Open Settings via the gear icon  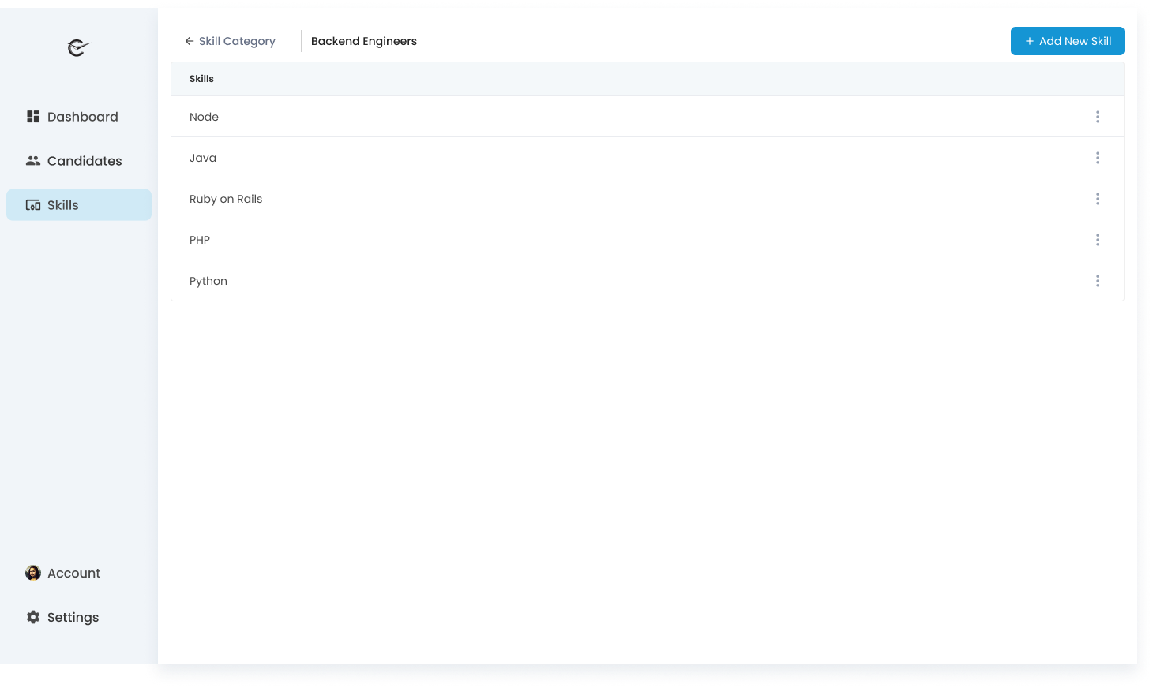click(x=32, y=617)
